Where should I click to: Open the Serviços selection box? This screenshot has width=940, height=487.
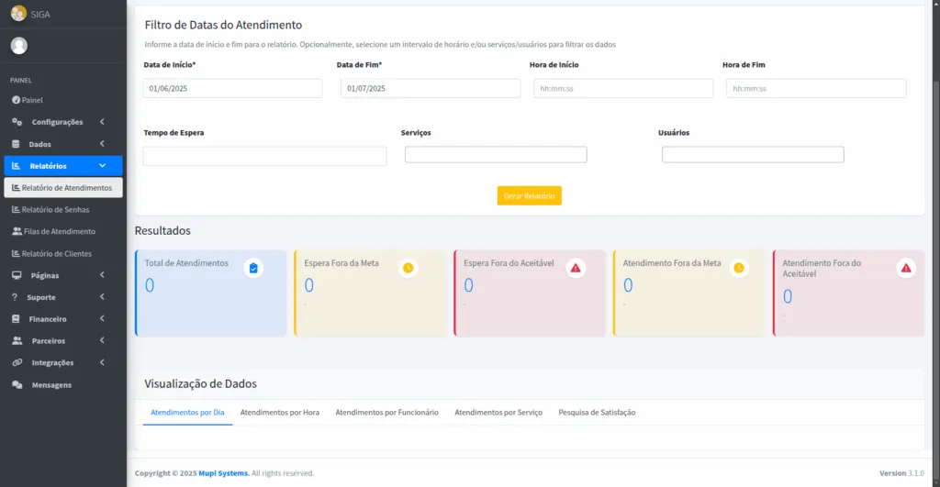[x=496, y=155]
